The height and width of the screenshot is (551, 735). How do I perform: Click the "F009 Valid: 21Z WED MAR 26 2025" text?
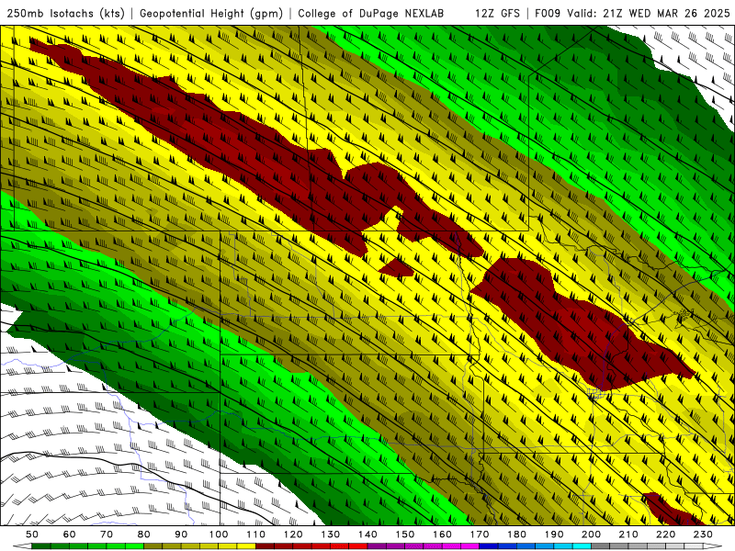pyautogui.click(x=632, y=14)
